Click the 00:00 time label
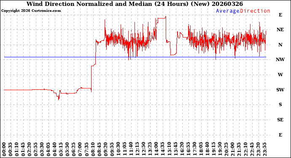Viewport: 291px width, 158px height. [x=4, y=150]
